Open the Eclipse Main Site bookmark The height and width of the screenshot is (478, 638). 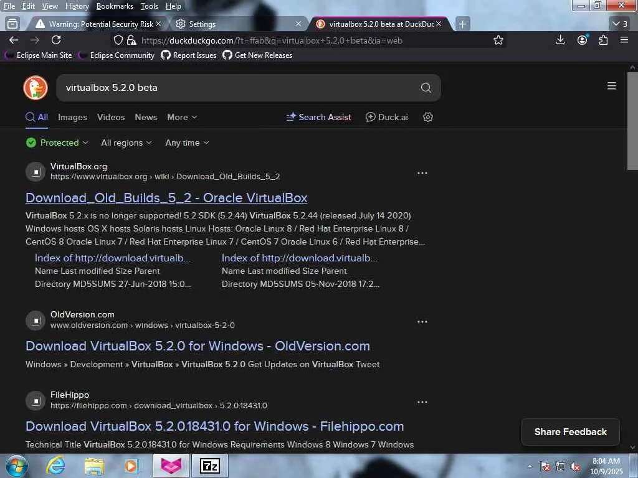pyautogui.click(x=39, y=55)
